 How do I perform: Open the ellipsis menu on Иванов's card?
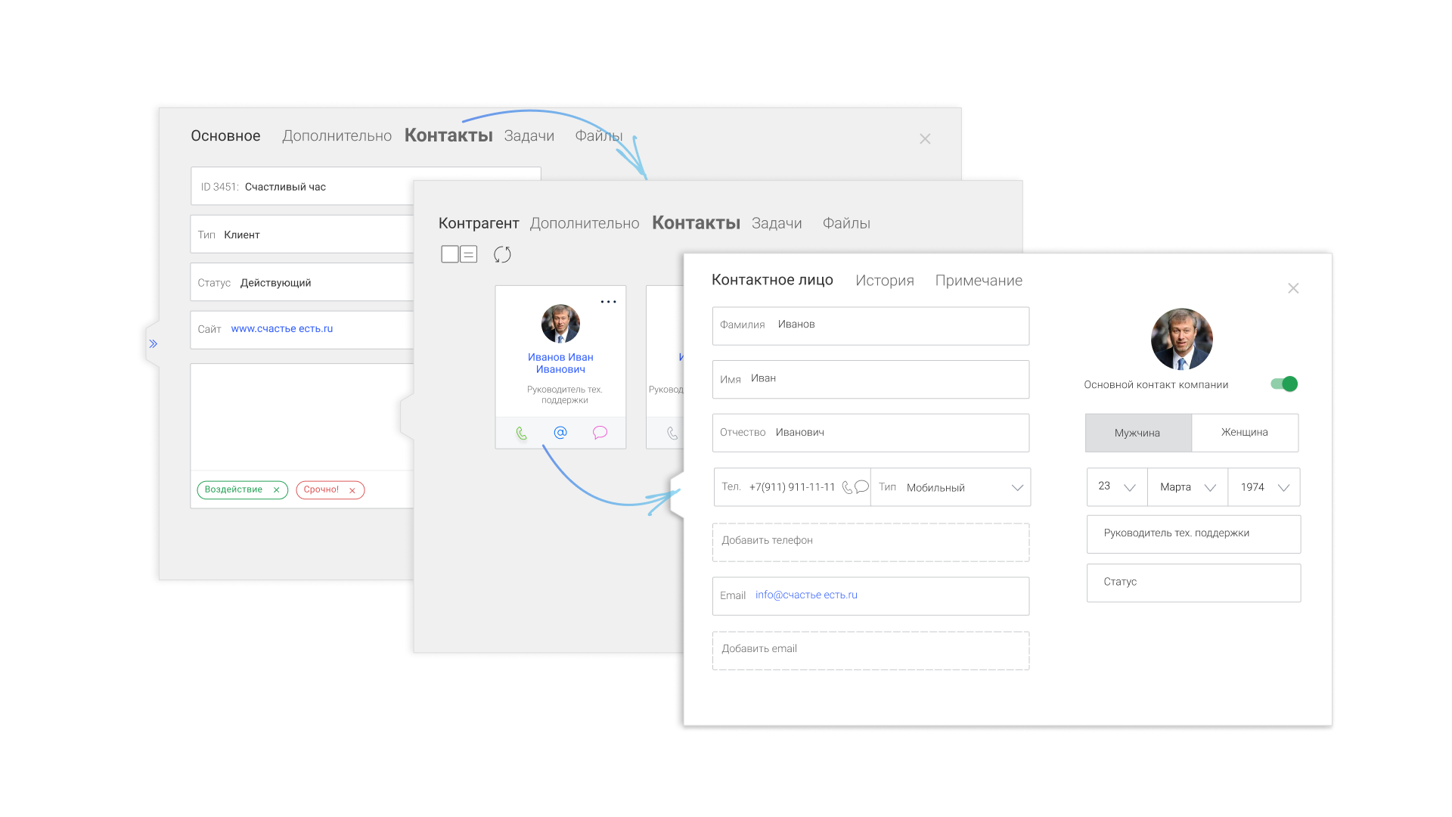coord(608,301)
